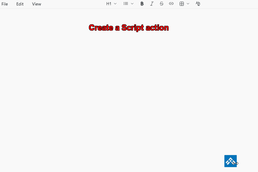258x172 pixels.
Task: Click the word "Script" in the heading
Action: click(x=132, y=28)
